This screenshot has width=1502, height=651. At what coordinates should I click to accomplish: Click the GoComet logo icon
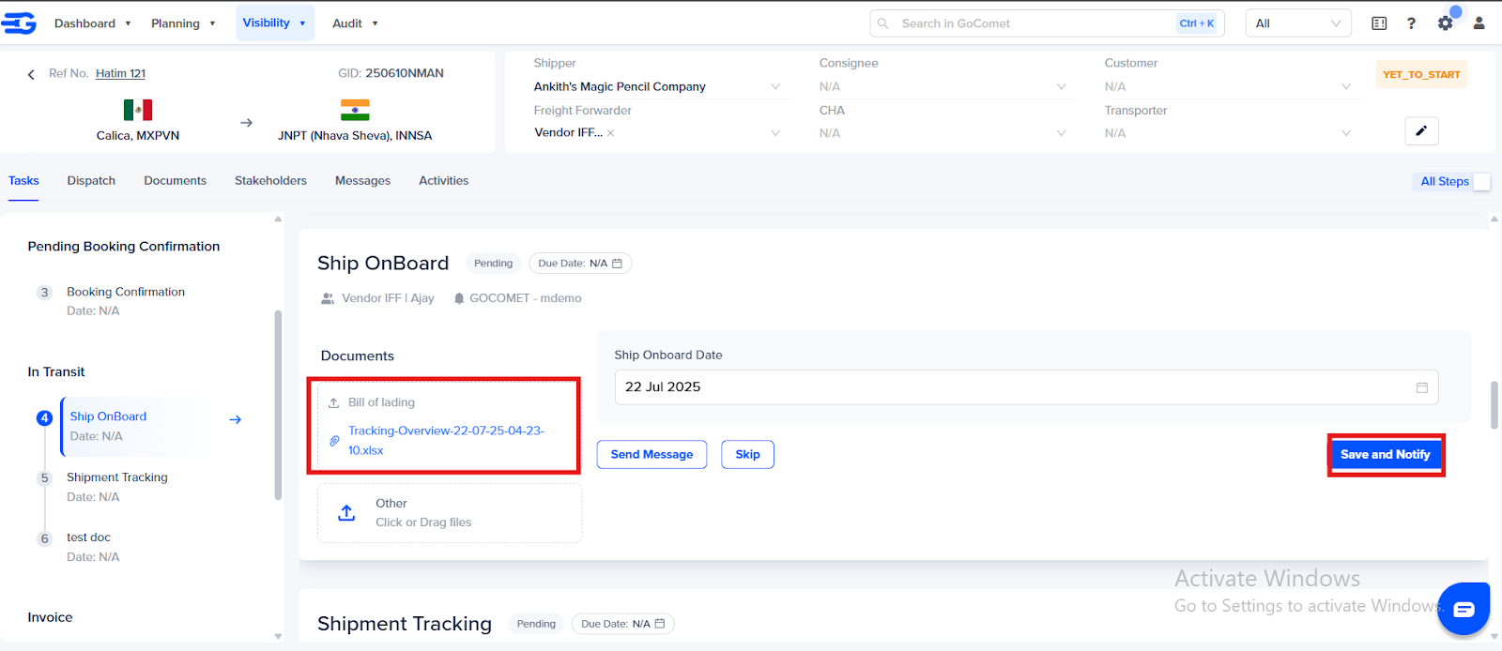[x=19, y=23]
